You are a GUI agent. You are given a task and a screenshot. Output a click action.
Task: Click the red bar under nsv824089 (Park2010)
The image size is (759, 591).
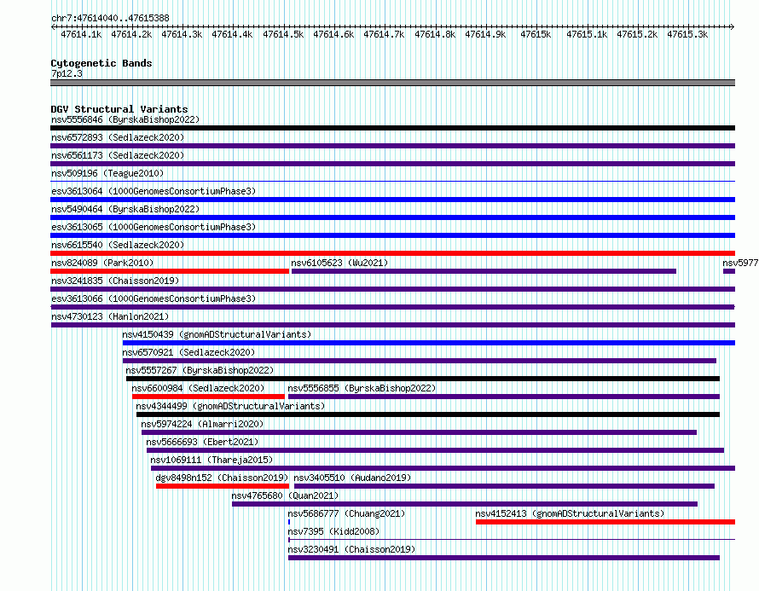tap(170, 271)
